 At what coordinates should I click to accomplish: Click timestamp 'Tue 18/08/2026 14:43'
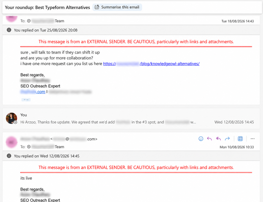coord(238,21)
